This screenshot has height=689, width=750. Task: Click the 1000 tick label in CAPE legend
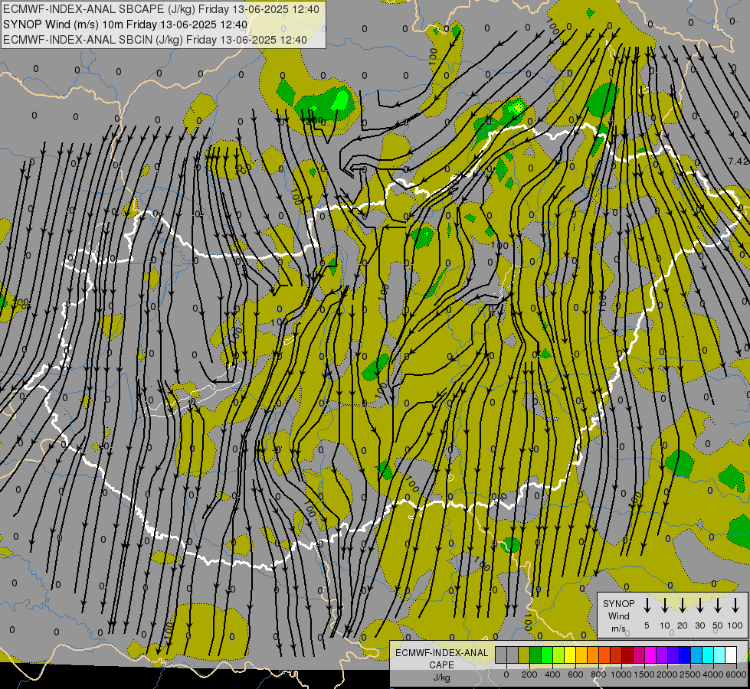pyautogui.click(x=621, y=674)
